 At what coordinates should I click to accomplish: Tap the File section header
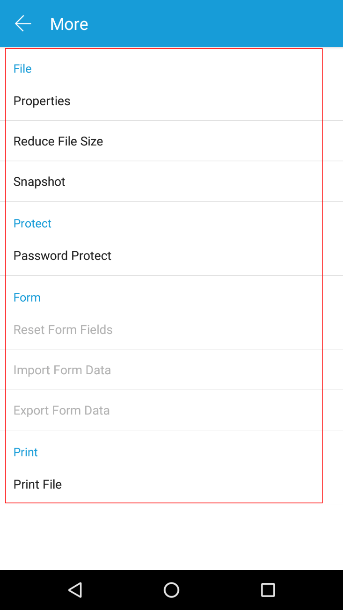22,69
